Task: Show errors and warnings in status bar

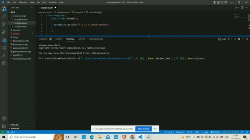Action: 11,132
